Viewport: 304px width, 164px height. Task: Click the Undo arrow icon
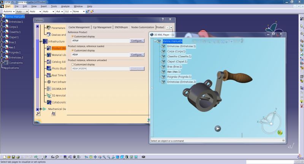(36, 157)
